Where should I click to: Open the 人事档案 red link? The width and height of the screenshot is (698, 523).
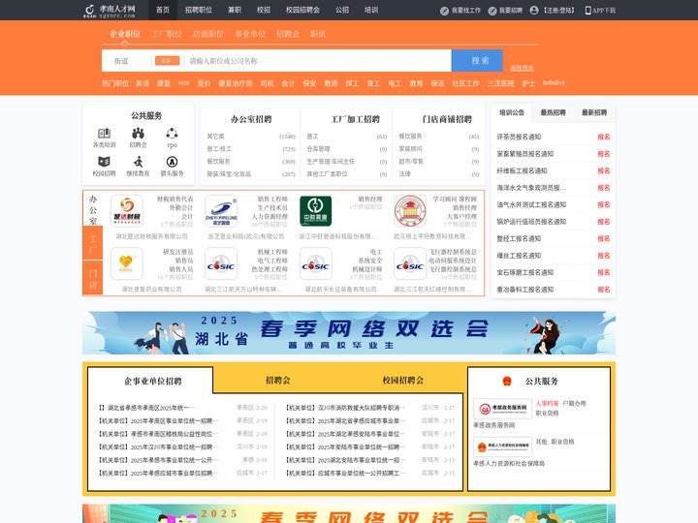pyautogui.click(x=547, y=403)
